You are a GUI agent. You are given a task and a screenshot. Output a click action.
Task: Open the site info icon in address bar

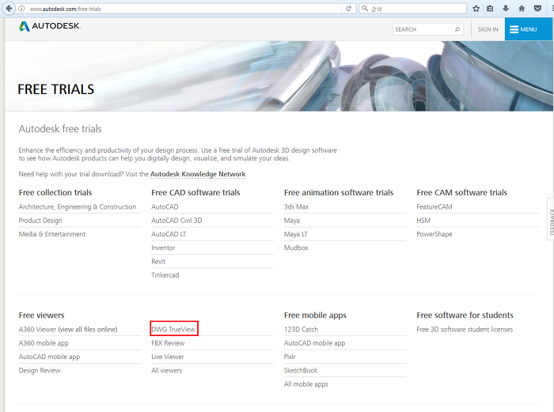22,9
